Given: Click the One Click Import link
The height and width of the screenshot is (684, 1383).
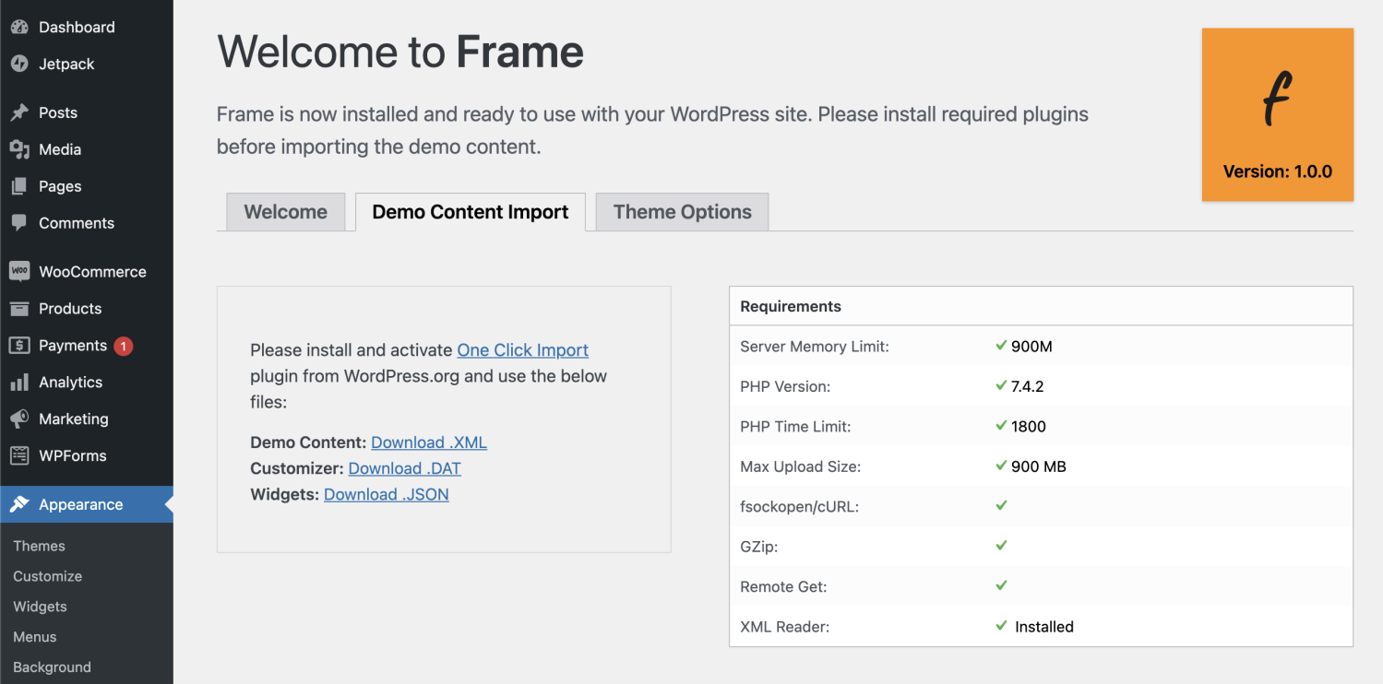Looking at the screenshot, I should [x=522, y=350].
